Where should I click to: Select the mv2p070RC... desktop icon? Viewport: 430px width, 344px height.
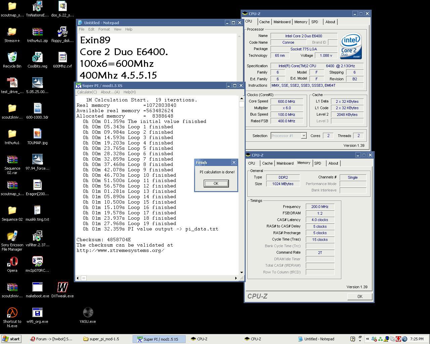[37, 264]
